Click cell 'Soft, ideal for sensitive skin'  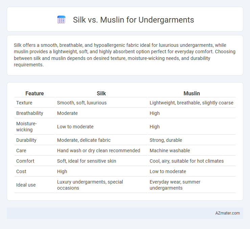click(86, 161)
